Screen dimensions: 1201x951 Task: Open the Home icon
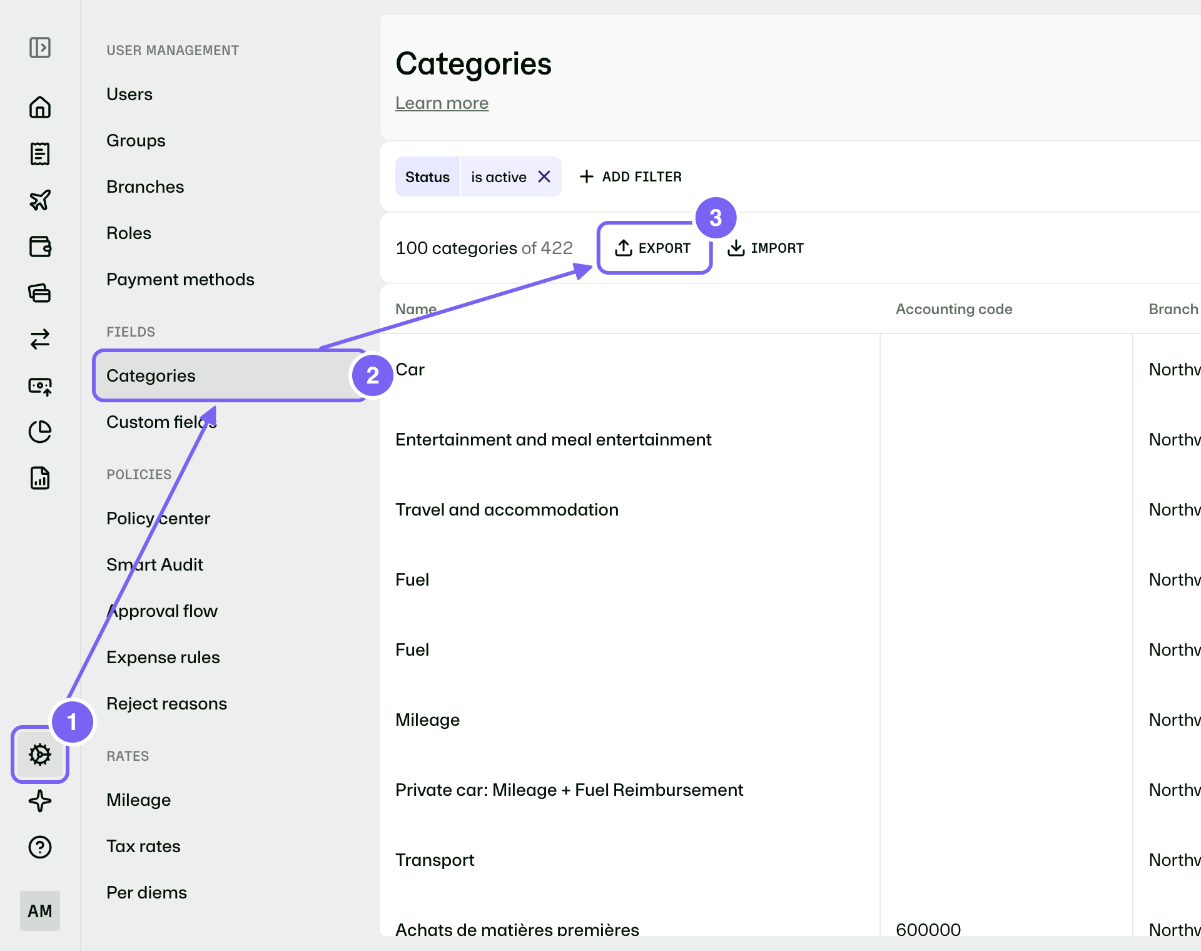point(40,107)
